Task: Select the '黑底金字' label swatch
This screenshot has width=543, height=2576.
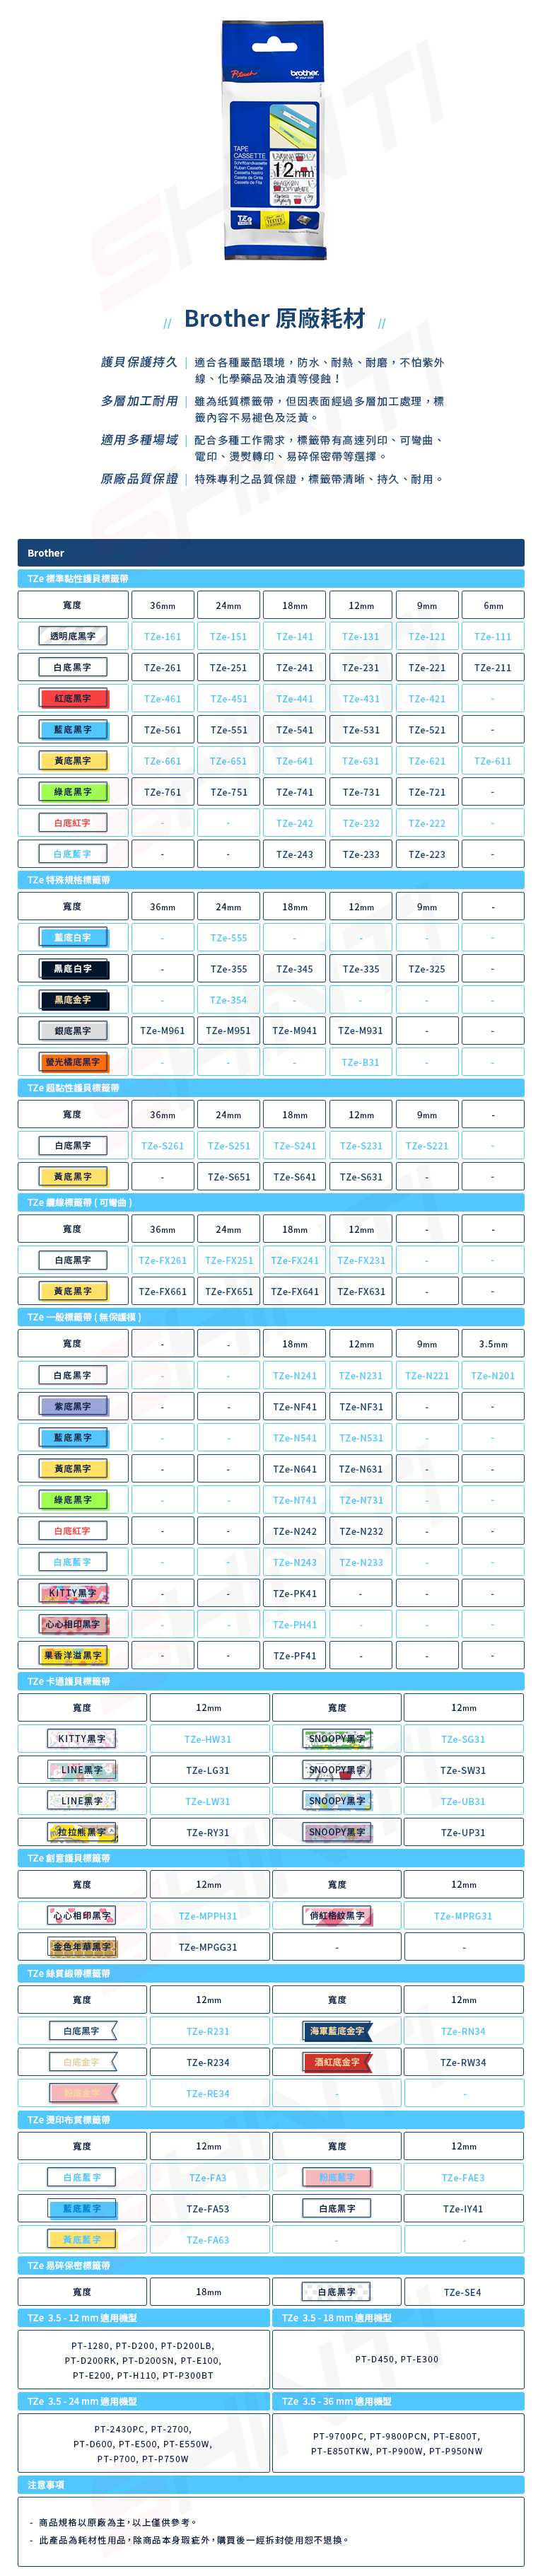Action: click(73, 1000)
